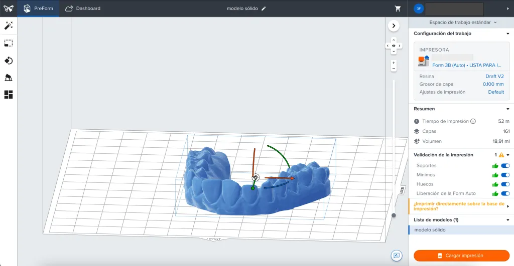Image resolution: width=514 pixels, height=266 pixels.
Task: Collapse the right panel with arrow button
Action: (x=394, y=26)
